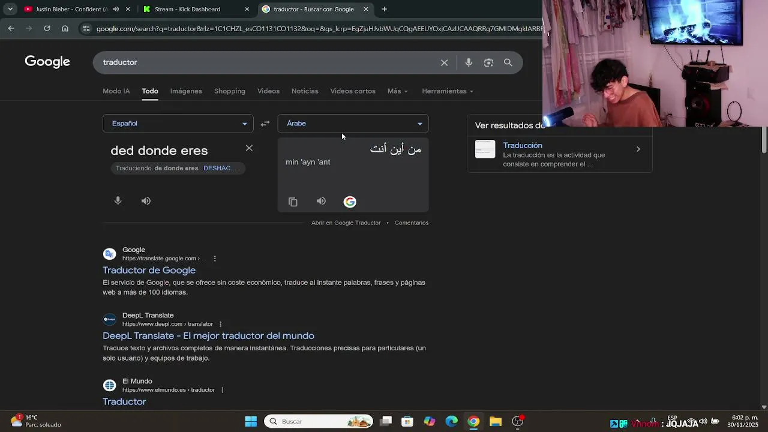Viewport: 768px width, 432px height.
Task: Start voice search with the microphone icon
Action: 469,62
